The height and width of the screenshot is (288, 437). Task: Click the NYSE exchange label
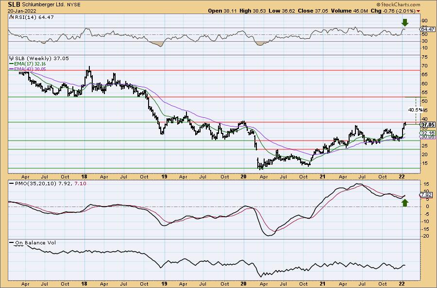tap(74, 5)
